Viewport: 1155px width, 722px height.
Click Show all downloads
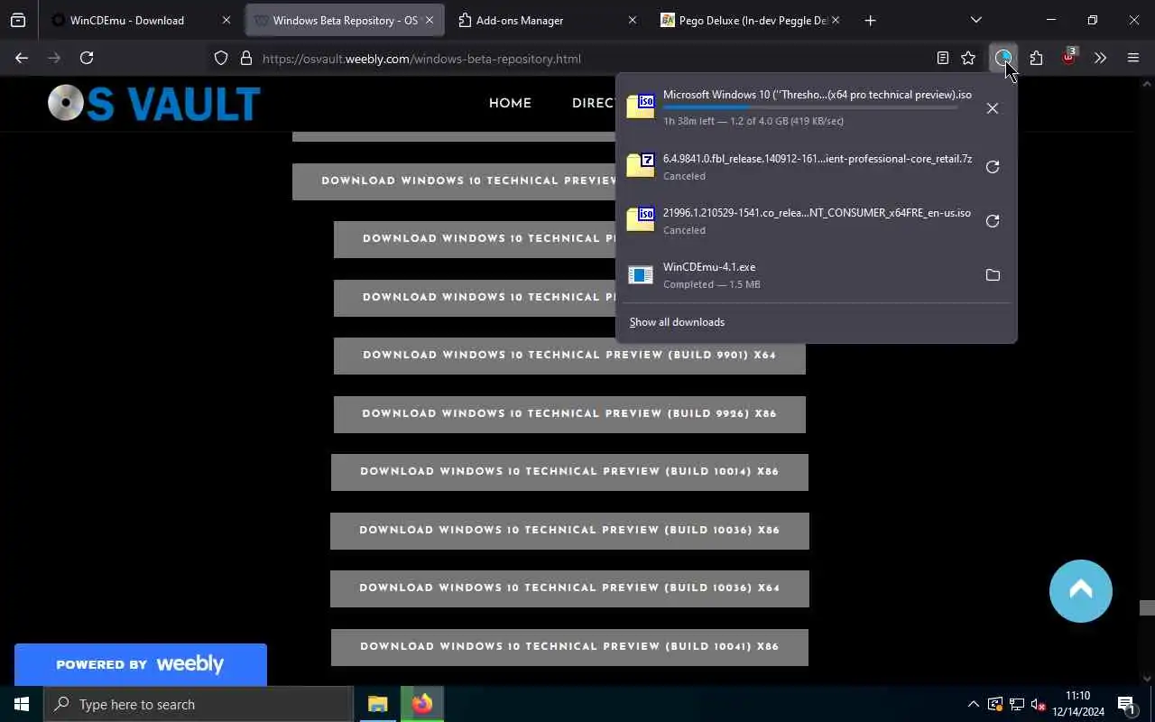click(x=677, y=322)
